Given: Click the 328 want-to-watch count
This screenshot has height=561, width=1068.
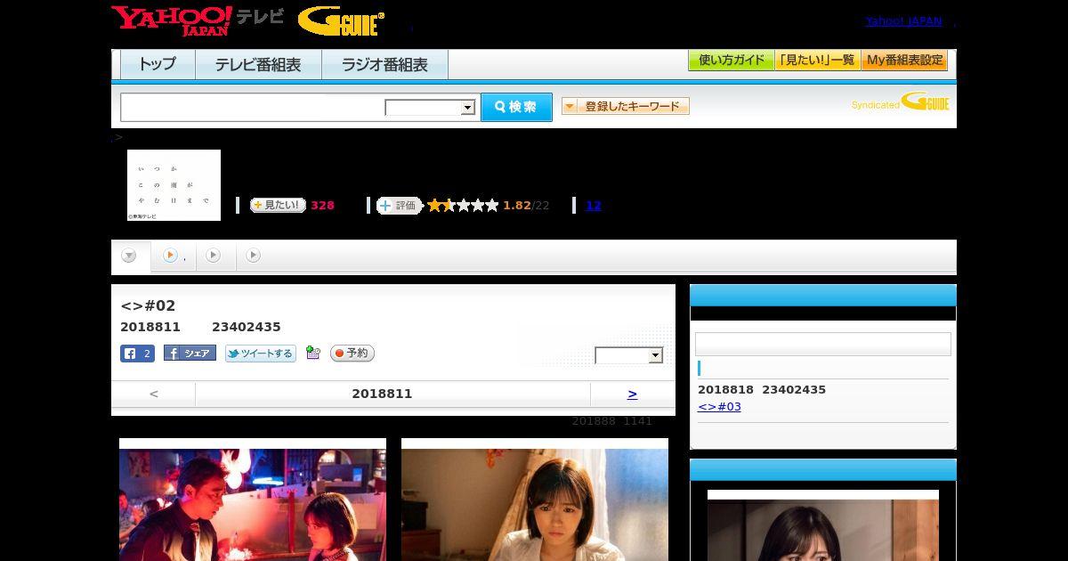Looking at the screenshot, I should tap(322, 206).
